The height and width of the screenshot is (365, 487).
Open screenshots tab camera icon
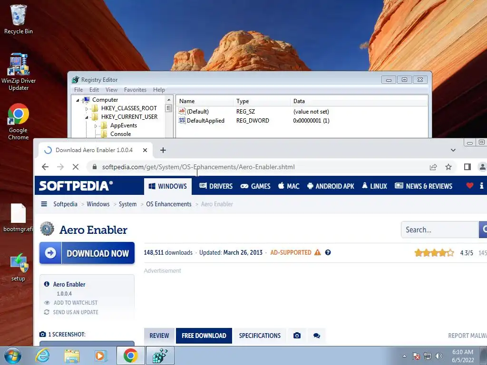pos(297,336)
